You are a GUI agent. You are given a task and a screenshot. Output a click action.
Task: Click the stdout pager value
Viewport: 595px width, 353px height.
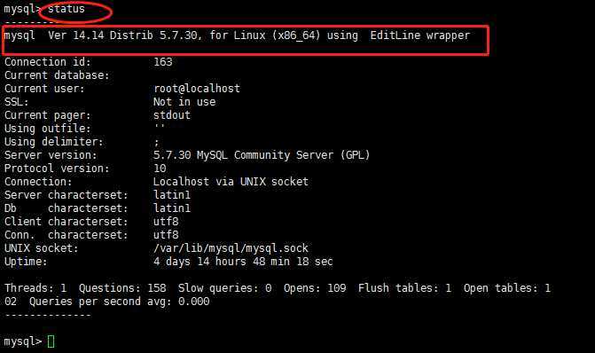172,115
